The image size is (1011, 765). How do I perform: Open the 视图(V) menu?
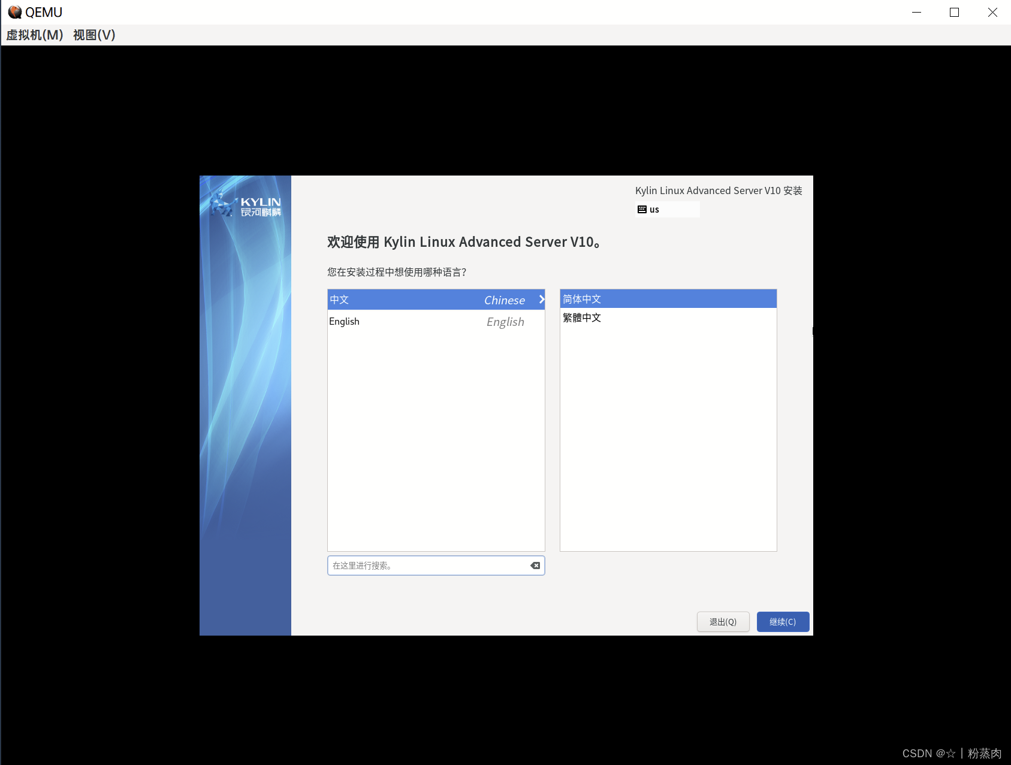click(94, 35)
